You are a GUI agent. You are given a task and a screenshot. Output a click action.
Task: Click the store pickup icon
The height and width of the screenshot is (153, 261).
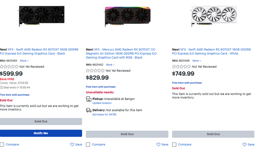pos(89,99)
